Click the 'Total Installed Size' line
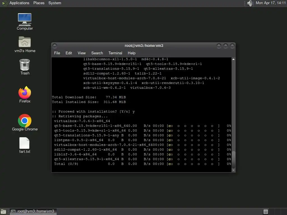Image resolution: width=287 pixels, height=215 pixels. (89, 102)
